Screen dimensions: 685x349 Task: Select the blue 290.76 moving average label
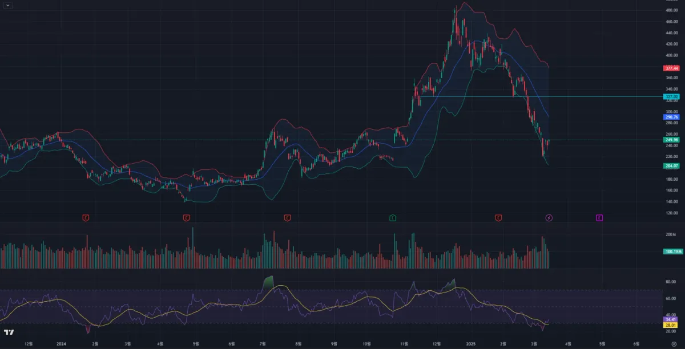click(x=671, y=117)
